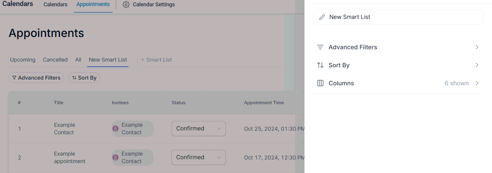This screenshot has height=173, width=492.
Task: Add a new tab with + Smart List
Action: [156, 60]
